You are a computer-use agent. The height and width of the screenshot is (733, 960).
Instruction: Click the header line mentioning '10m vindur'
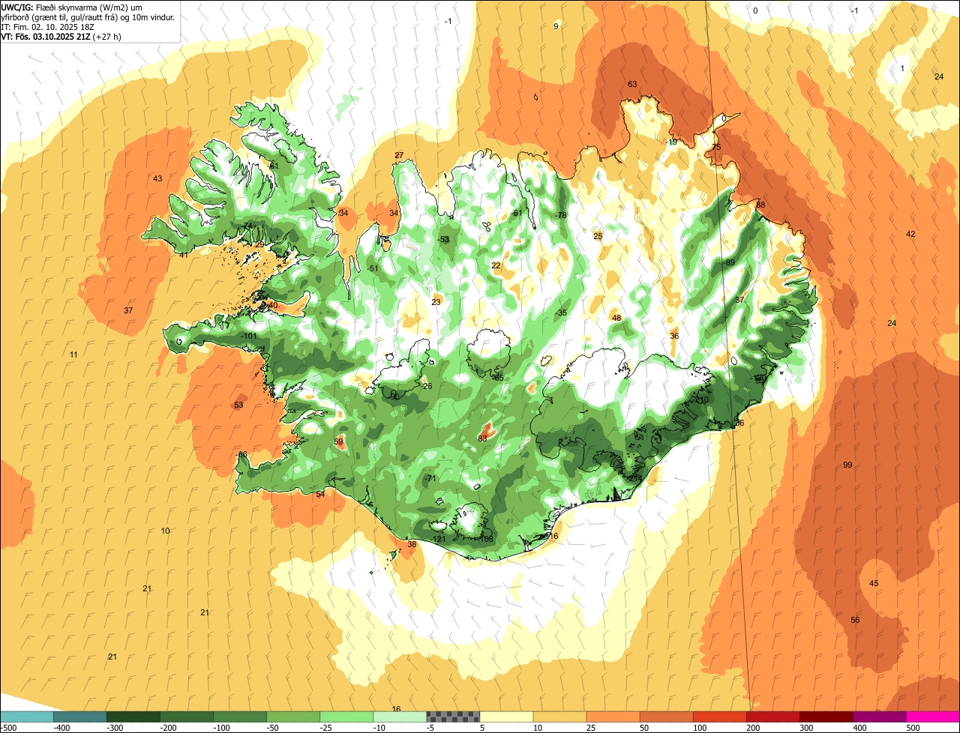tap(88, 16)
